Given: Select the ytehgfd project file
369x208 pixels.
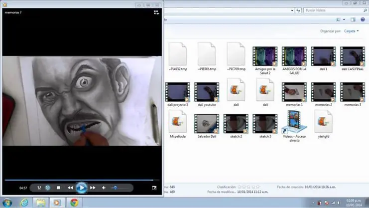Looking at the screenshot, I should (x=323, y=124).
